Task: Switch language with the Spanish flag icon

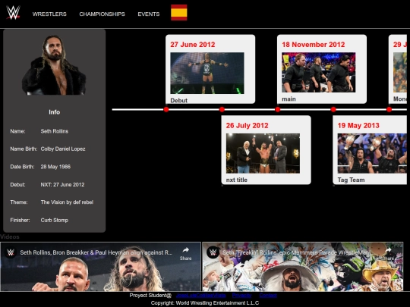Action: 179,12
